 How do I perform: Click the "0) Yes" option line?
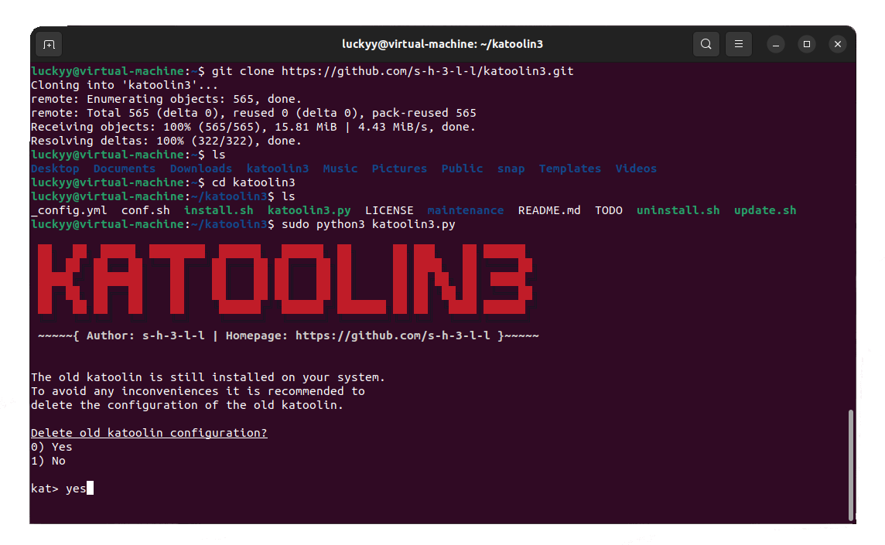point(52,447)
